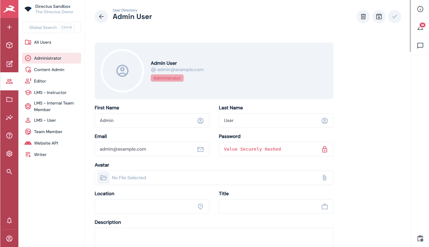This screenshot has width=429, height=247.
Task: Click the save checkmark button
Action: coord(395,17)
